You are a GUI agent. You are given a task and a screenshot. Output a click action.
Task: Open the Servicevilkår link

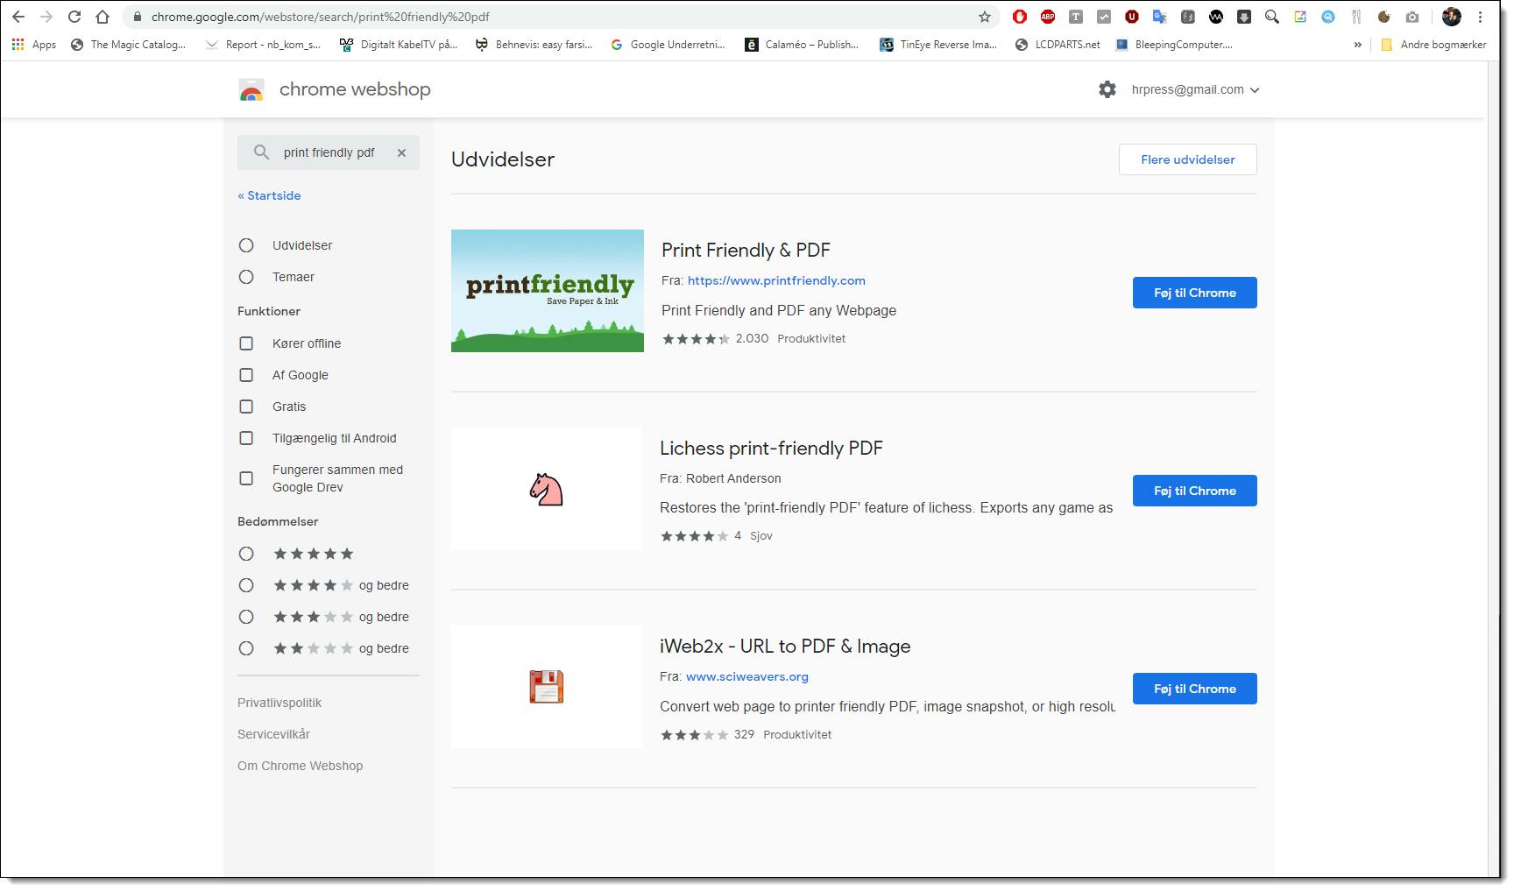(x=273, y=734)
